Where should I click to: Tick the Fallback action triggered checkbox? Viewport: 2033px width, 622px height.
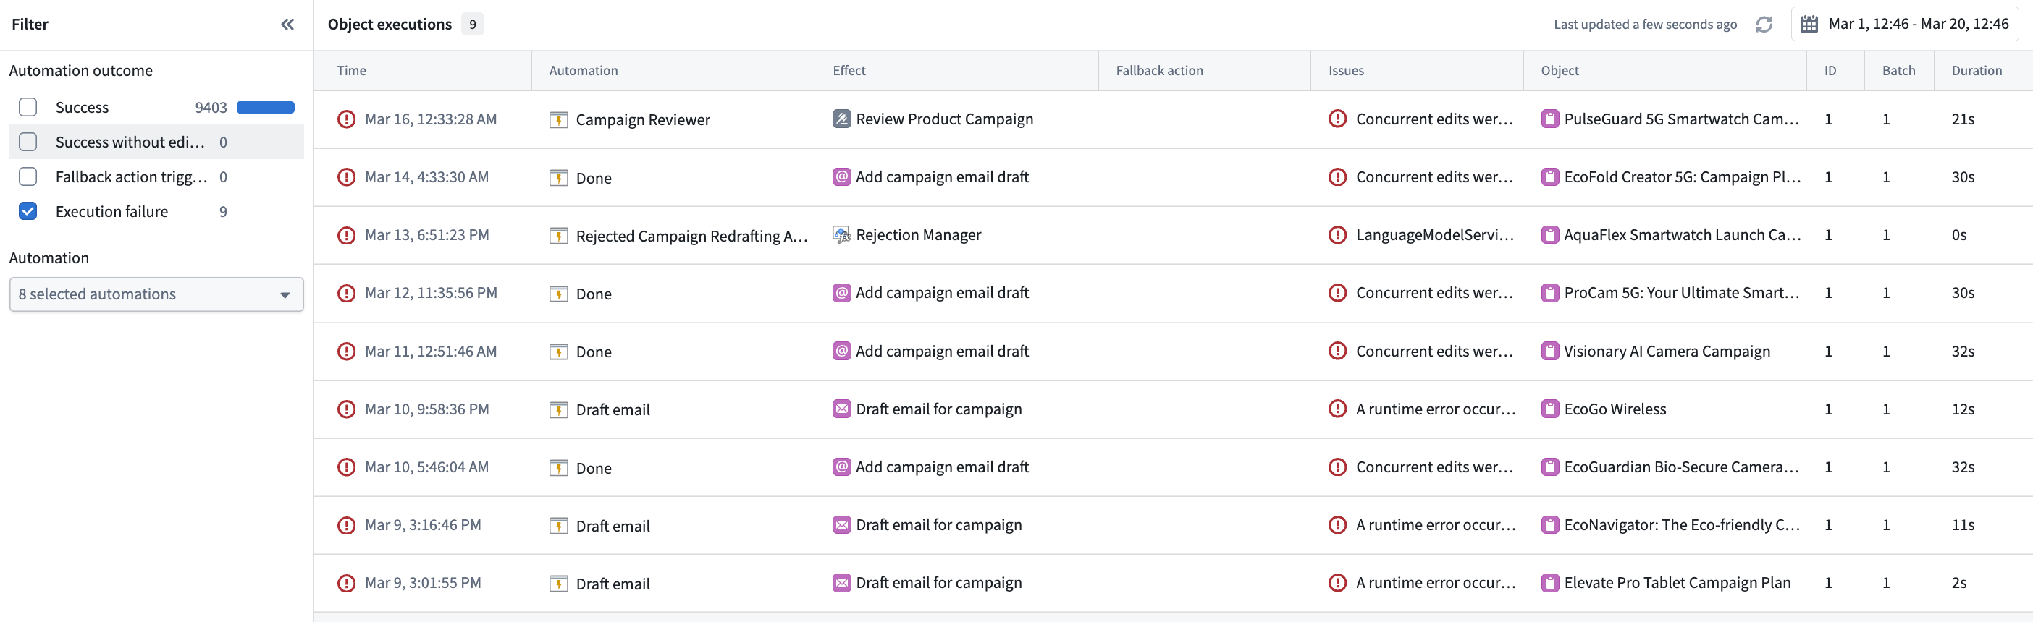28,176
